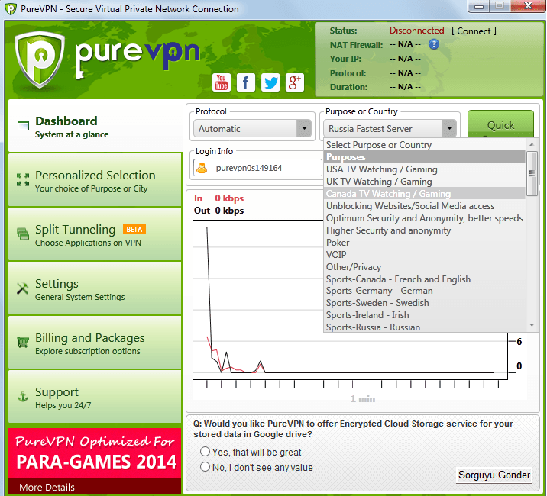Select 'No, I don't see any value' option
The width and height of the screenshot is (547, 496).
(x=205, y=467)
